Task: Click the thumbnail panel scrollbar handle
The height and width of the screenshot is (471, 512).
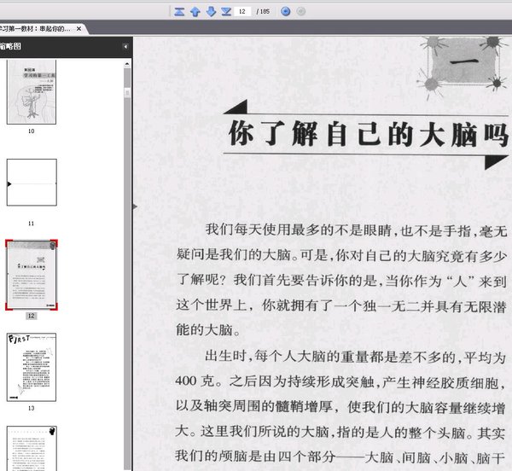Action: point(127,93)
